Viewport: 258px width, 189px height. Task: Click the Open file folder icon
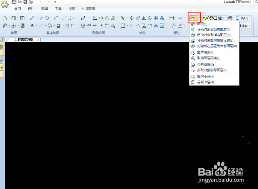point(20,2)
